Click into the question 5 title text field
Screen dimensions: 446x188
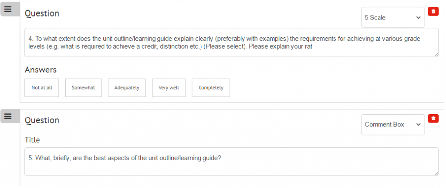pyautogui.click(x=232, y=162)
